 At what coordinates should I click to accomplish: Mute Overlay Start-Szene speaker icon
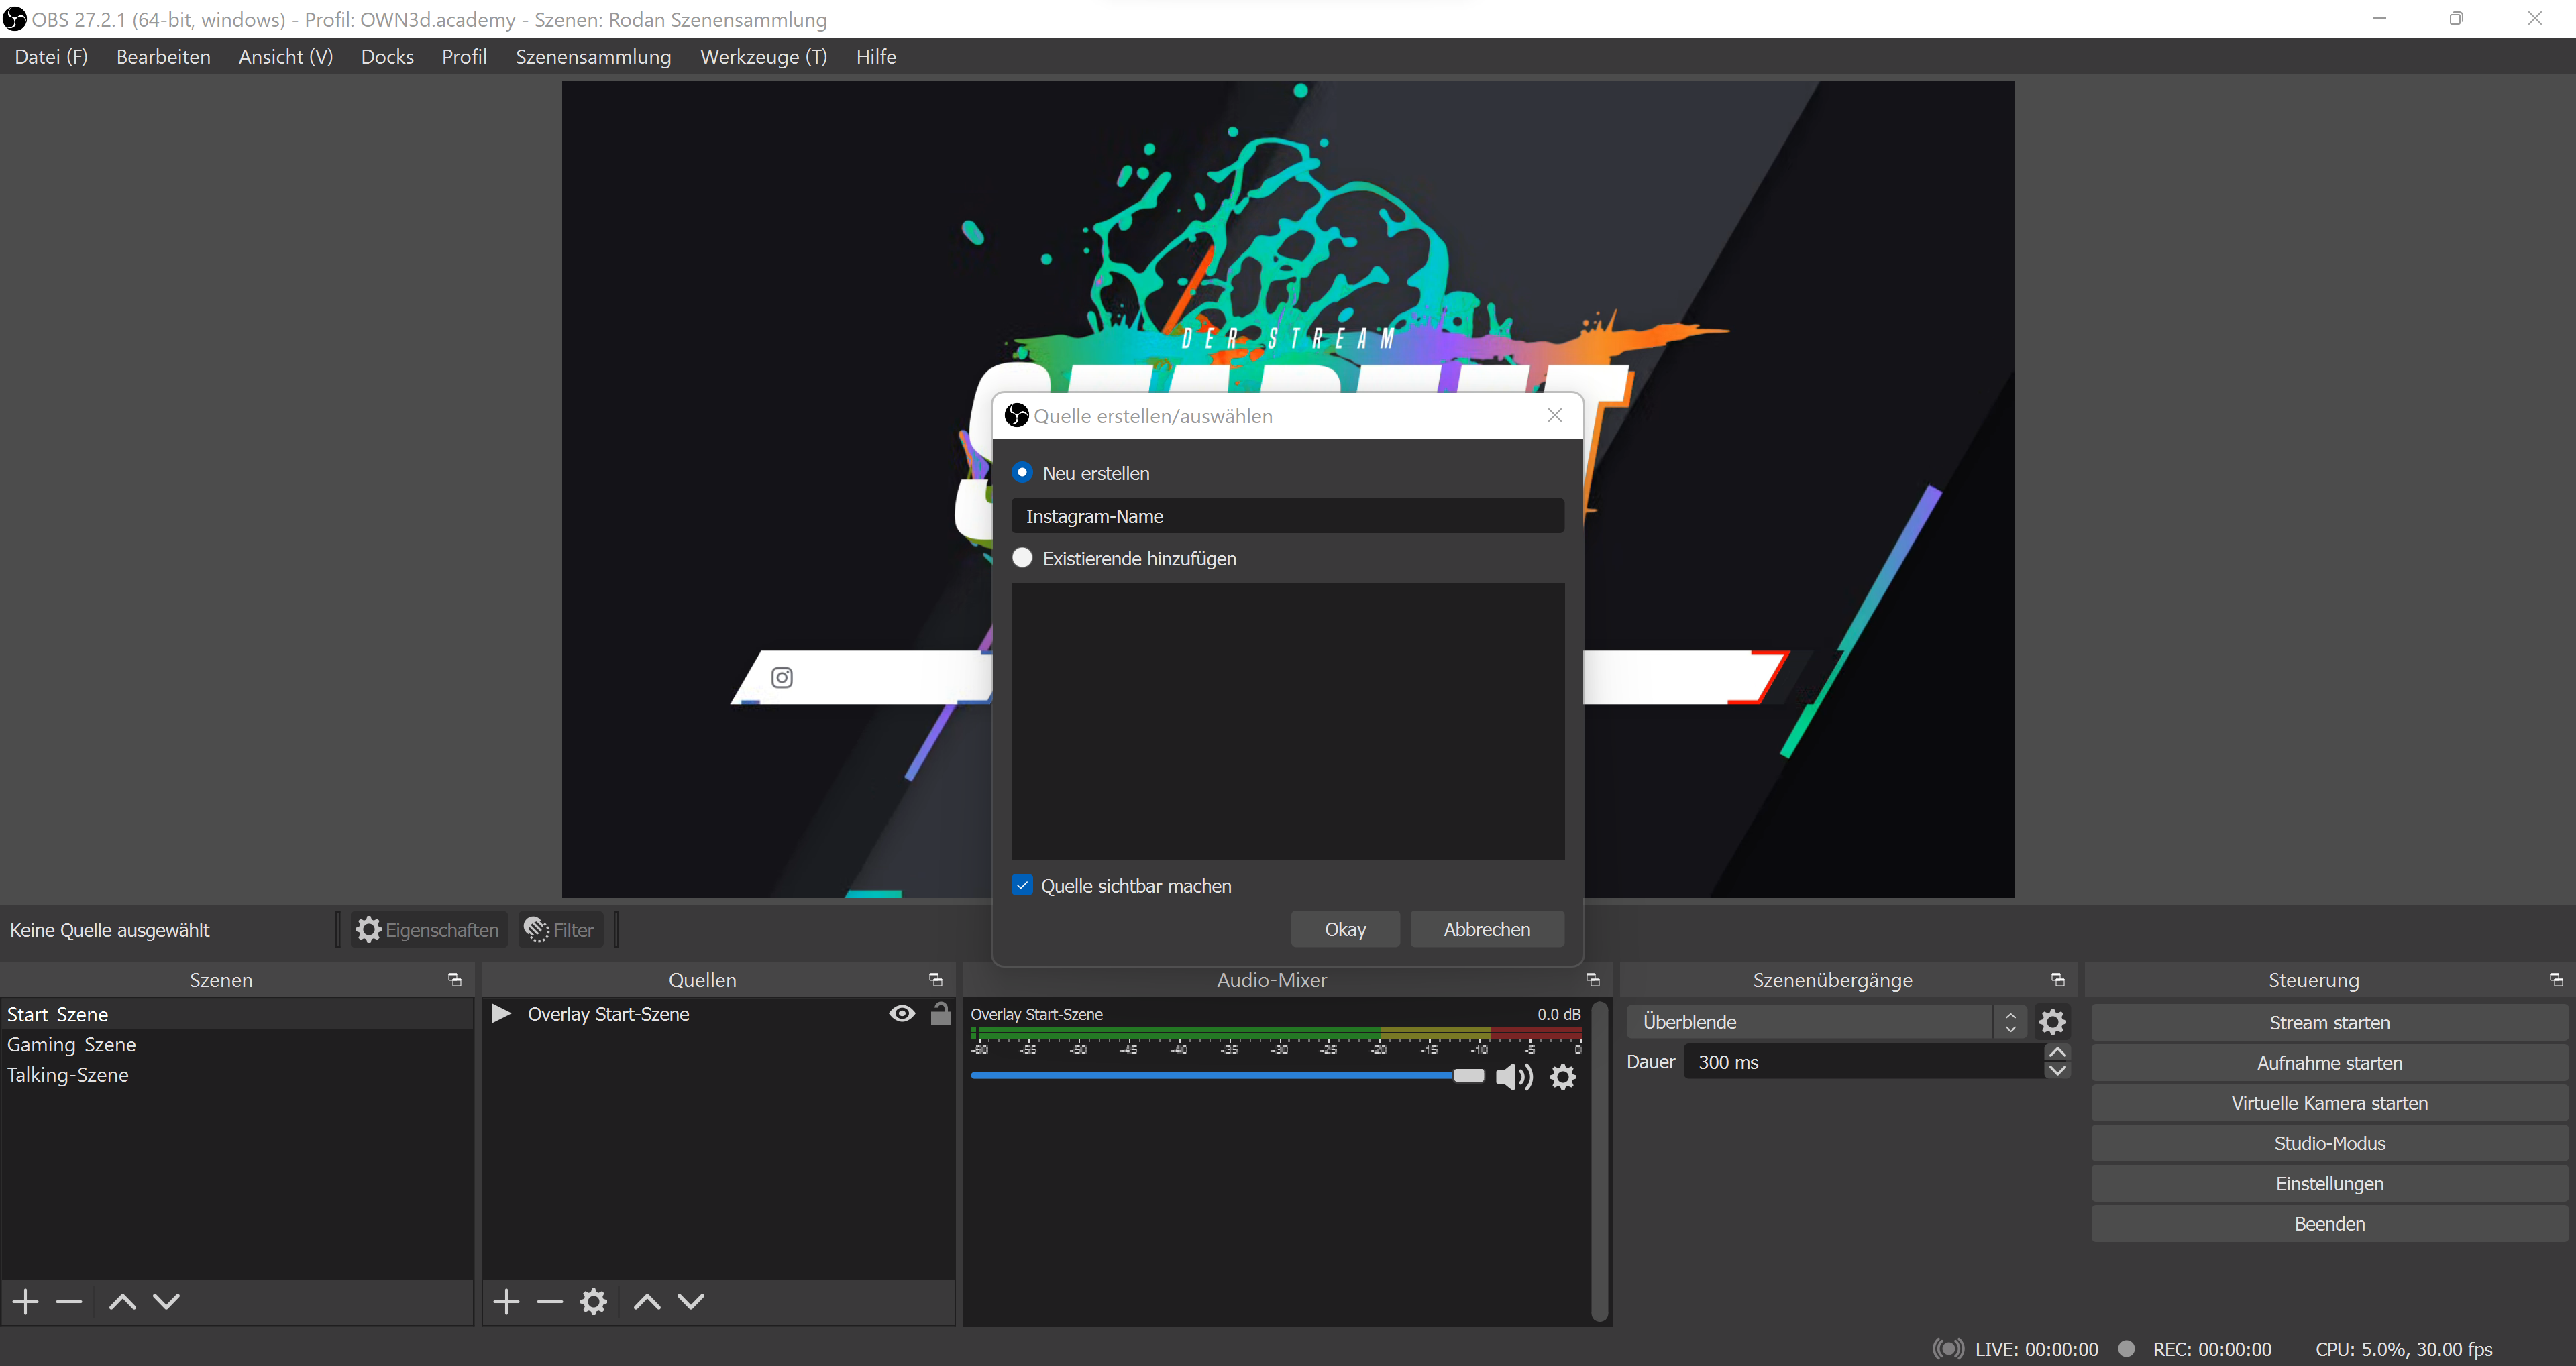[1513, 1076]
